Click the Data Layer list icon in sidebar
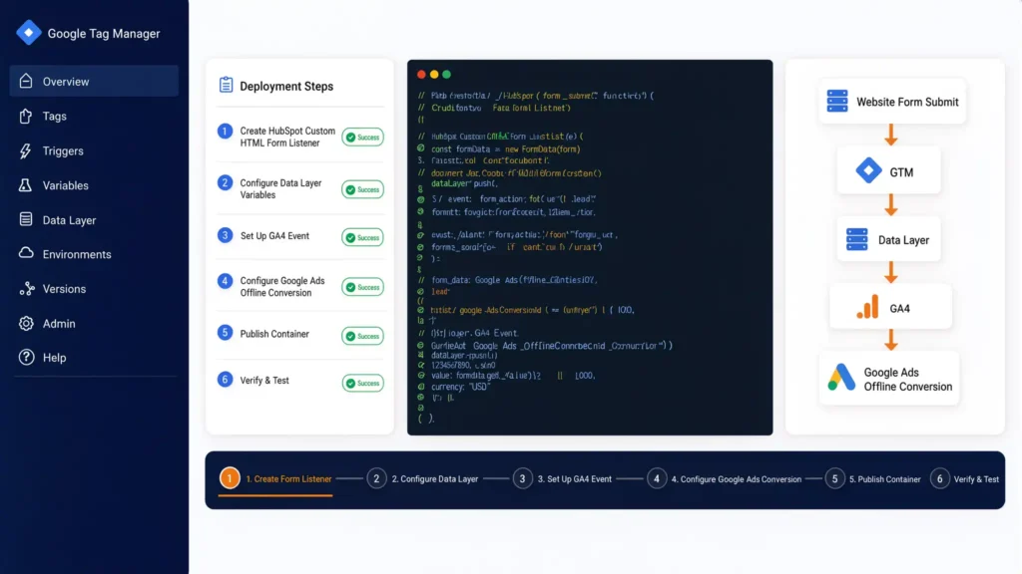 pyautogui.click(x=25, y=219)
